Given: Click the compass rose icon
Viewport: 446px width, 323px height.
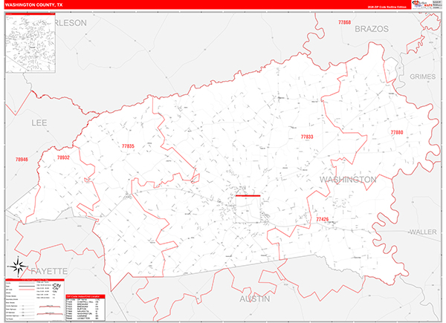Looking at the screenshot, I should [18, 267].
